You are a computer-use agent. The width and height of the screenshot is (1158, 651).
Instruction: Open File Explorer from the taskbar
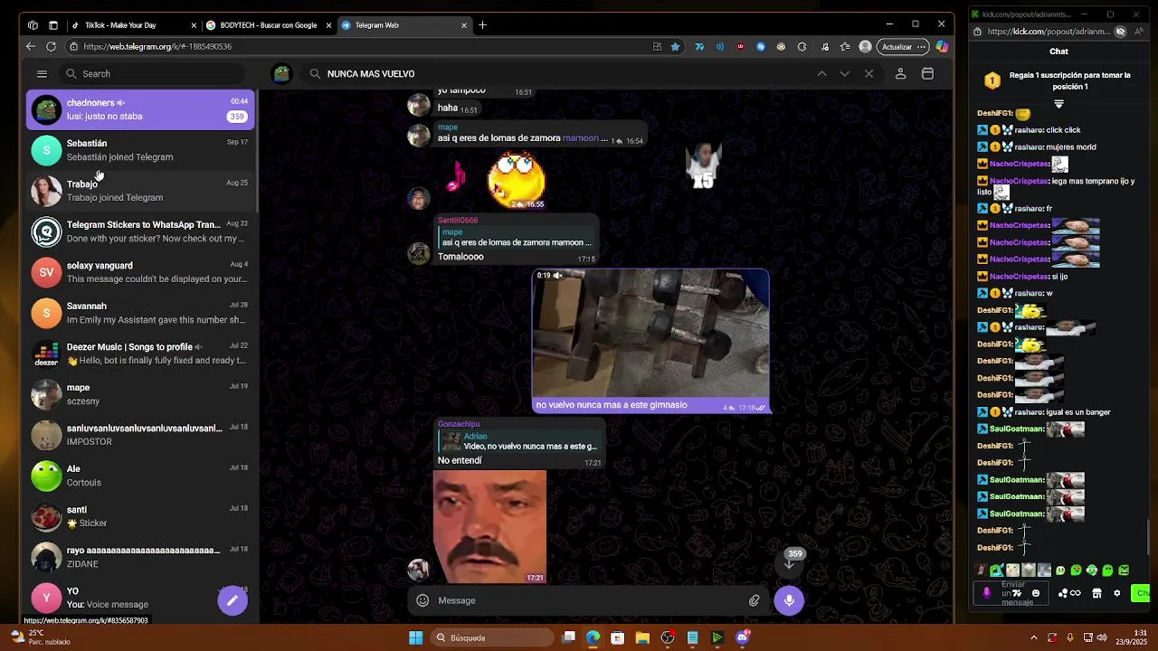click(x=642, y=637)
